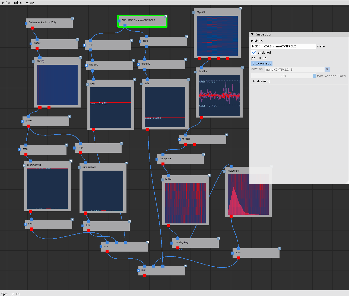
Task: Collapse the histogram node display
Action: (x=225, y=171)
